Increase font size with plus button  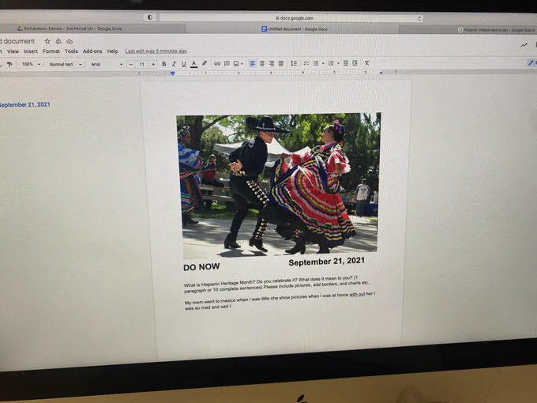(x=153, y=64)
